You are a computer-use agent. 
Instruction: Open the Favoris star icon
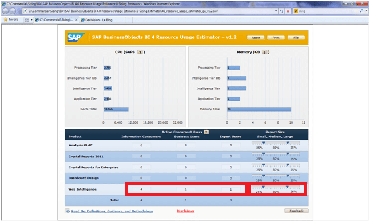5,19
